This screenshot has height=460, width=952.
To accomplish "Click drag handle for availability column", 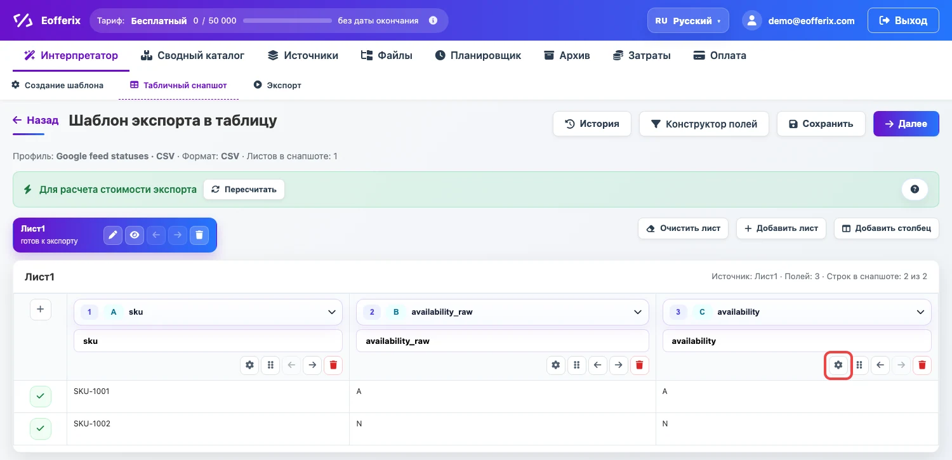I will [x=859, y=365].
